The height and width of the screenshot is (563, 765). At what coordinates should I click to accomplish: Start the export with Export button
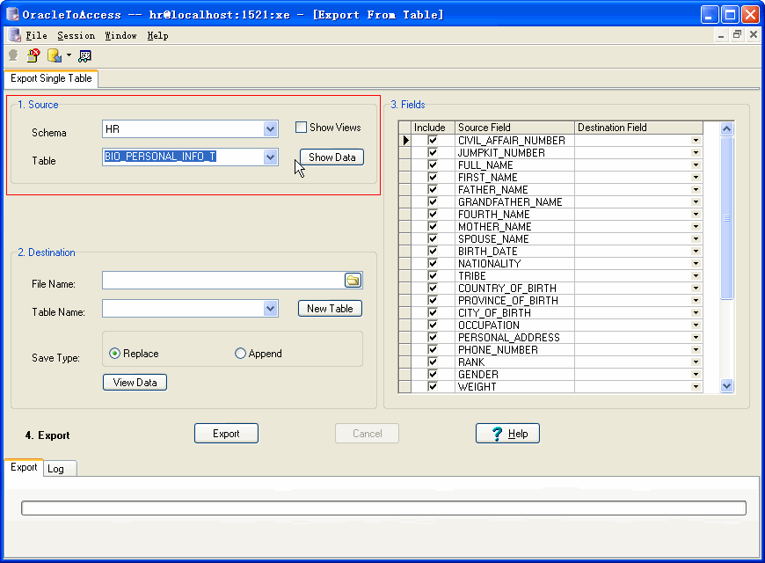(x=226, y=434)
